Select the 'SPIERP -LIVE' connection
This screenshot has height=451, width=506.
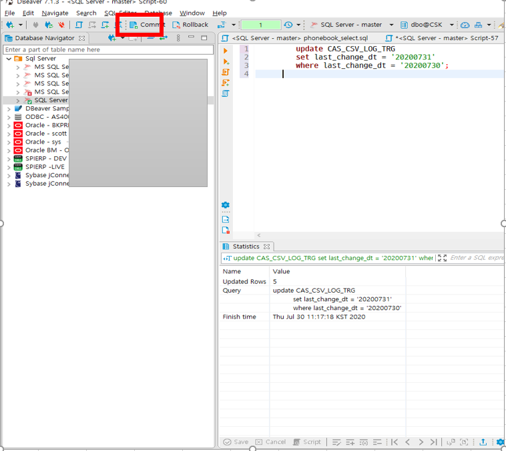click(45, 166)
